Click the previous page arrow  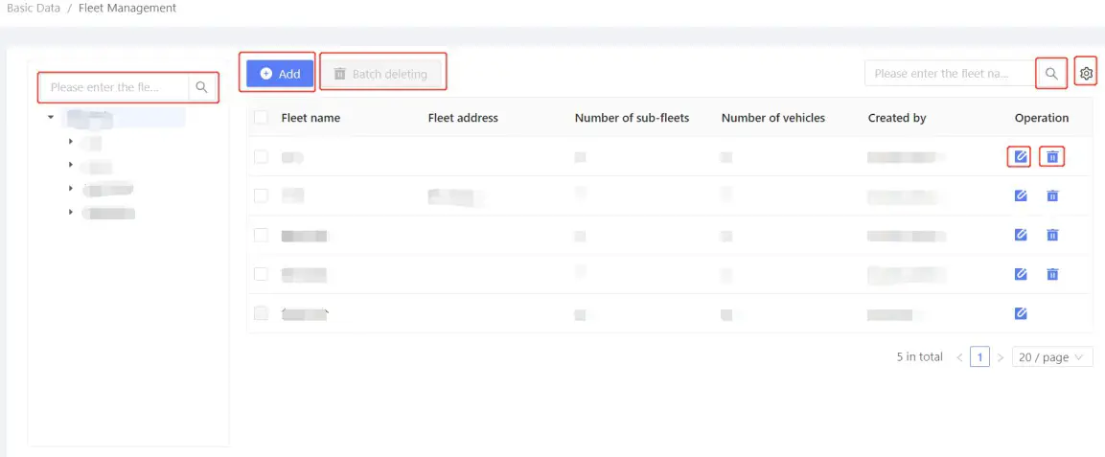[x=959, y=357]
